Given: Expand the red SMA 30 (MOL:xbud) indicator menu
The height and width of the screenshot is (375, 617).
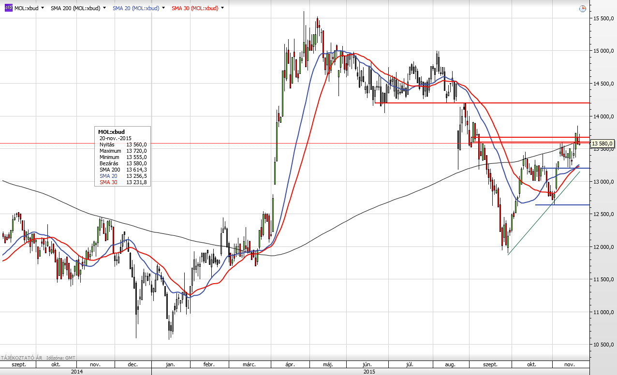Looking at the screenshot, I should pyautogui.click(x=223, y=8).
